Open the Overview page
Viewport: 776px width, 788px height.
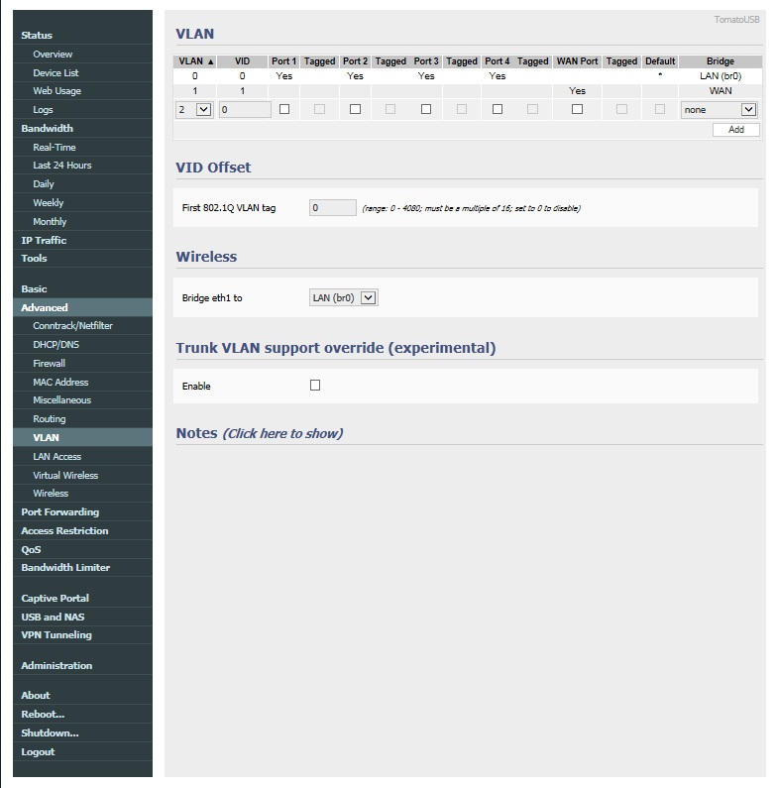pyautogui.click(x=53, y=55)
